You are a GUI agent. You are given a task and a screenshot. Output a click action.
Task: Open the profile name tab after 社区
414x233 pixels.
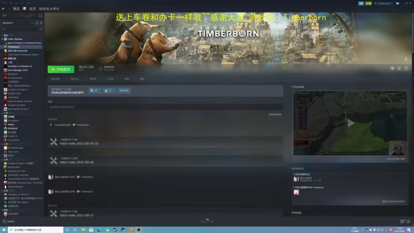tap(49, 9)
